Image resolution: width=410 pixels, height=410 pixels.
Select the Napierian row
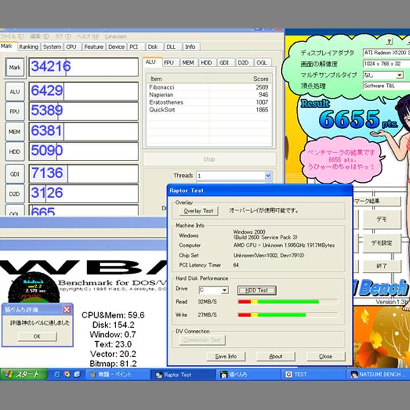pyautogui.click(x=209, y=95)
